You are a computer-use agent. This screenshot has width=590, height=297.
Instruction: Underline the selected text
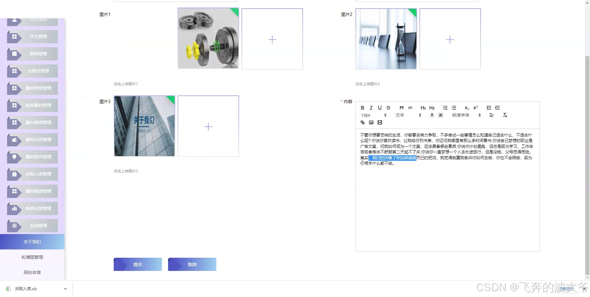380,108
